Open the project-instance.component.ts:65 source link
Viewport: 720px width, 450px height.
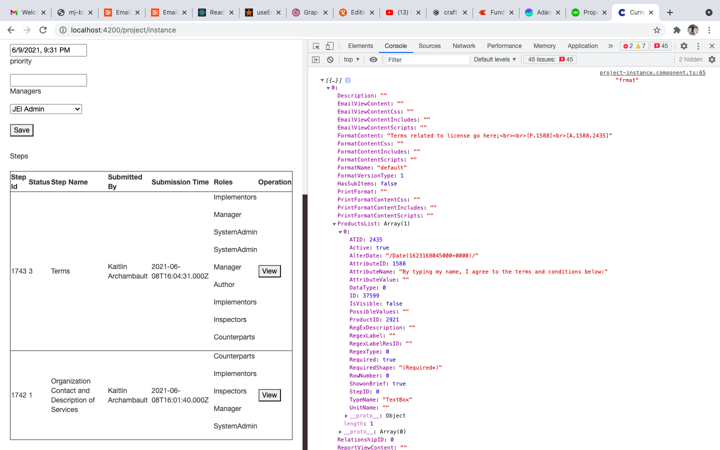click(652, 72)
